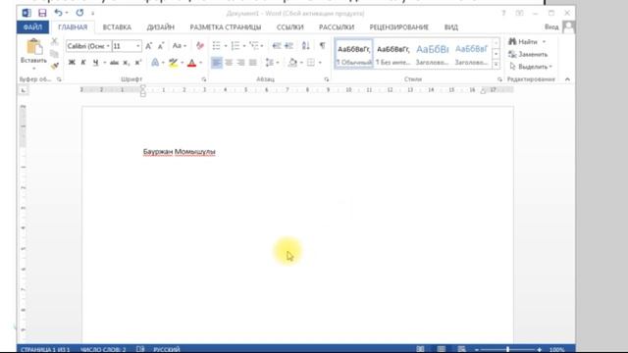This screenshot has height=353, width=628.
Task: Toggle subscript formatting
Action: coord(126,63)
